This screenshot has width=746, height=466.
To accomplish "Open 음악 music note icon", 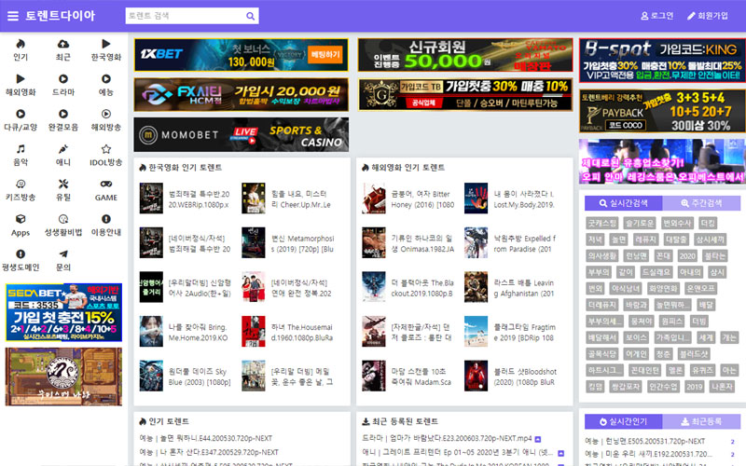I will 21,149.
